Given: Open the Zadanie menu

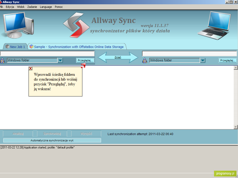Looking at the screenshot, I should [x=32, y=7].
